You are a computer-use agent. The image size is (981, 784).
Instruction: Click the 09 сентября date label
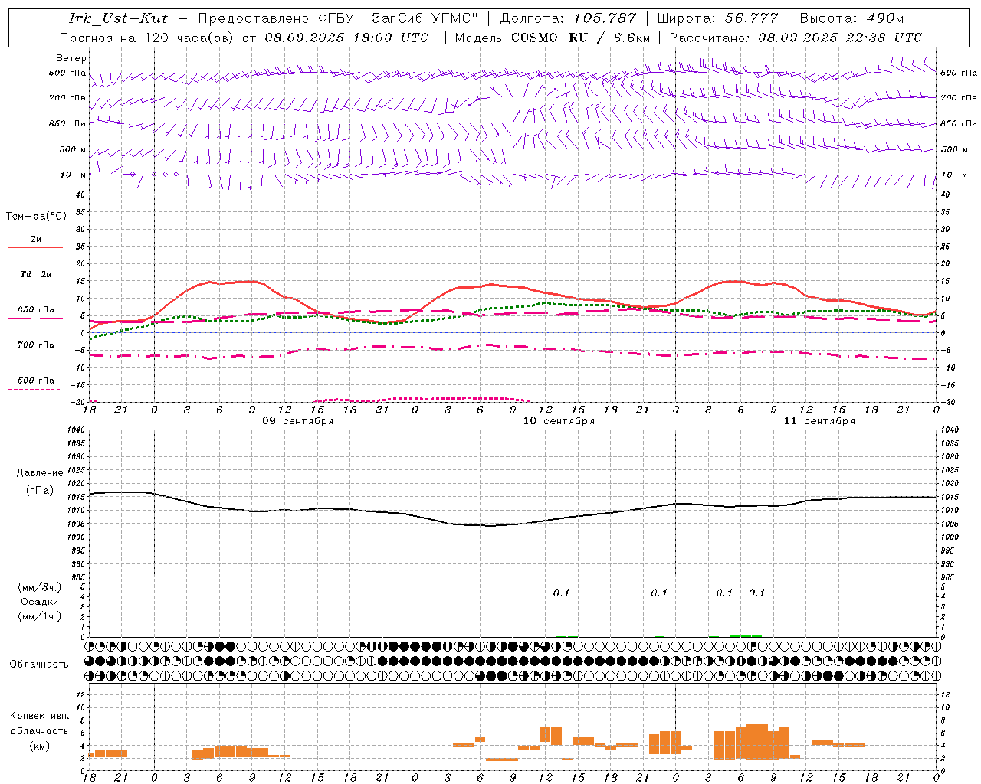coord(298,421)
